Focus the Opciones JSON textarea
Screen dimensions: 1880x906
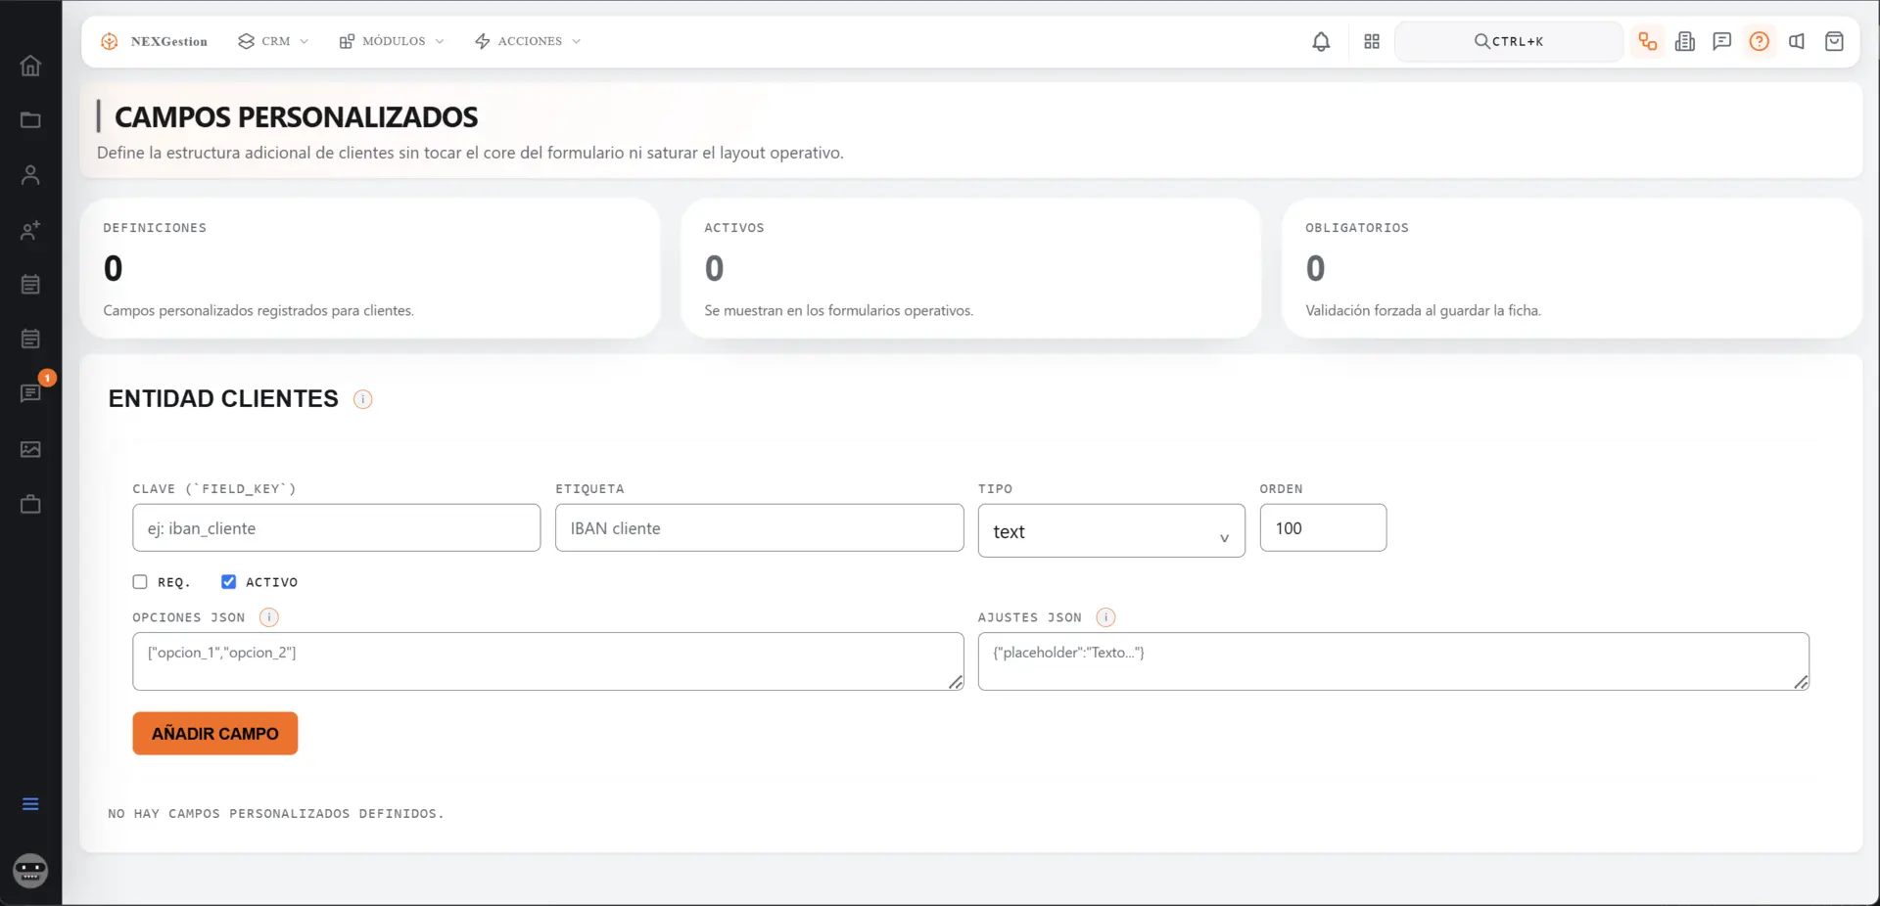click(x=547, y=661)
